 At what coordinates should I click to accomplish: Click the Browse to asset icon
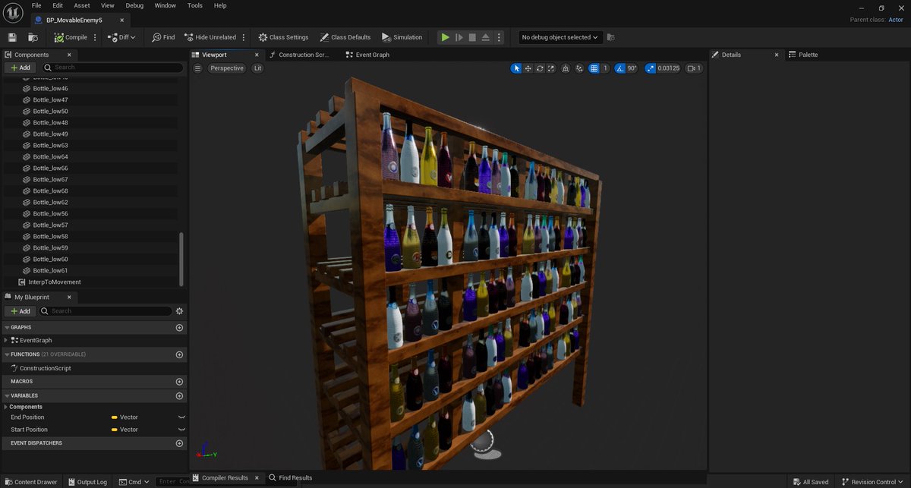[33, 37]
